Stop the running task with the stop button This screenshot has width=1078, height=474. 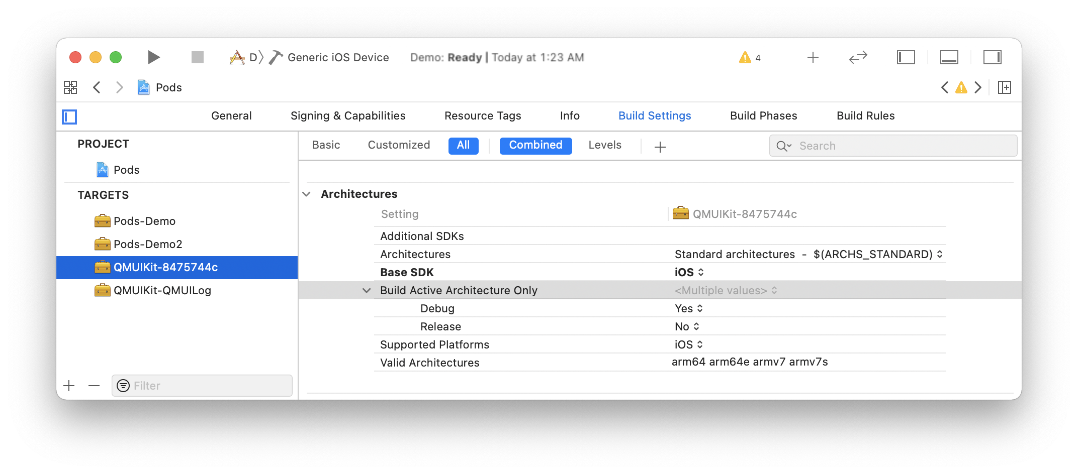[198, 57]
